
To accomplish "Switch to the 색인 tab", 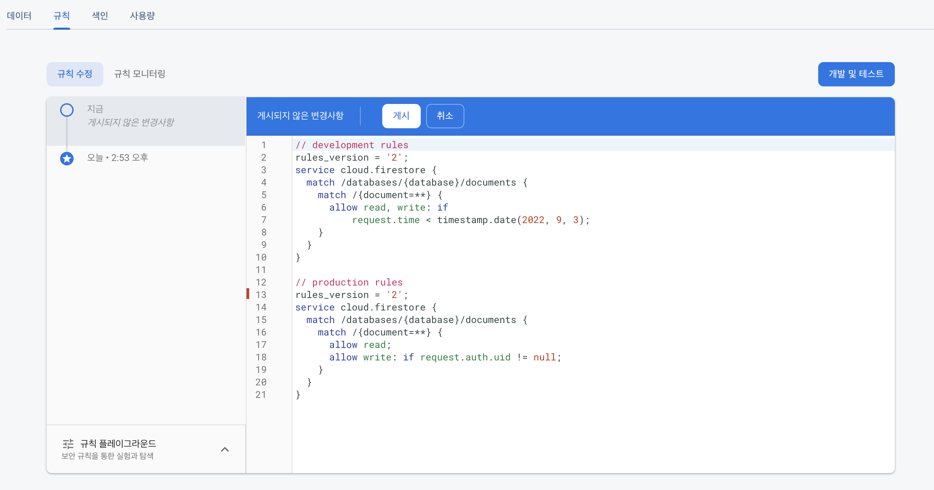I will pos(100,16).
